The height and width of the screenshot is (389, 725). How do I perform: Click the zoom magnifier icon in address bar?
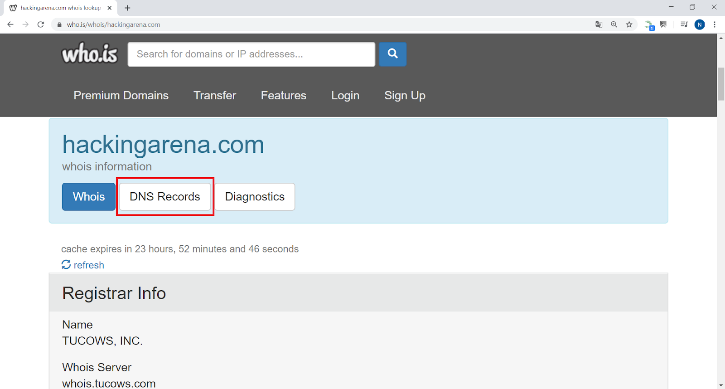tap(614, 24)
